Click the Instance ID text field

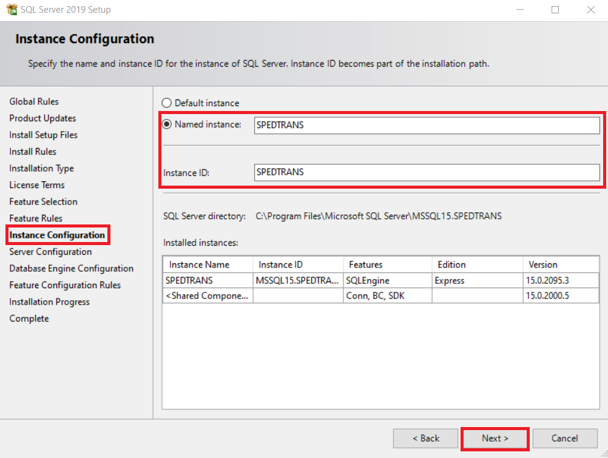pyautogui.click(x=427, y=172)
